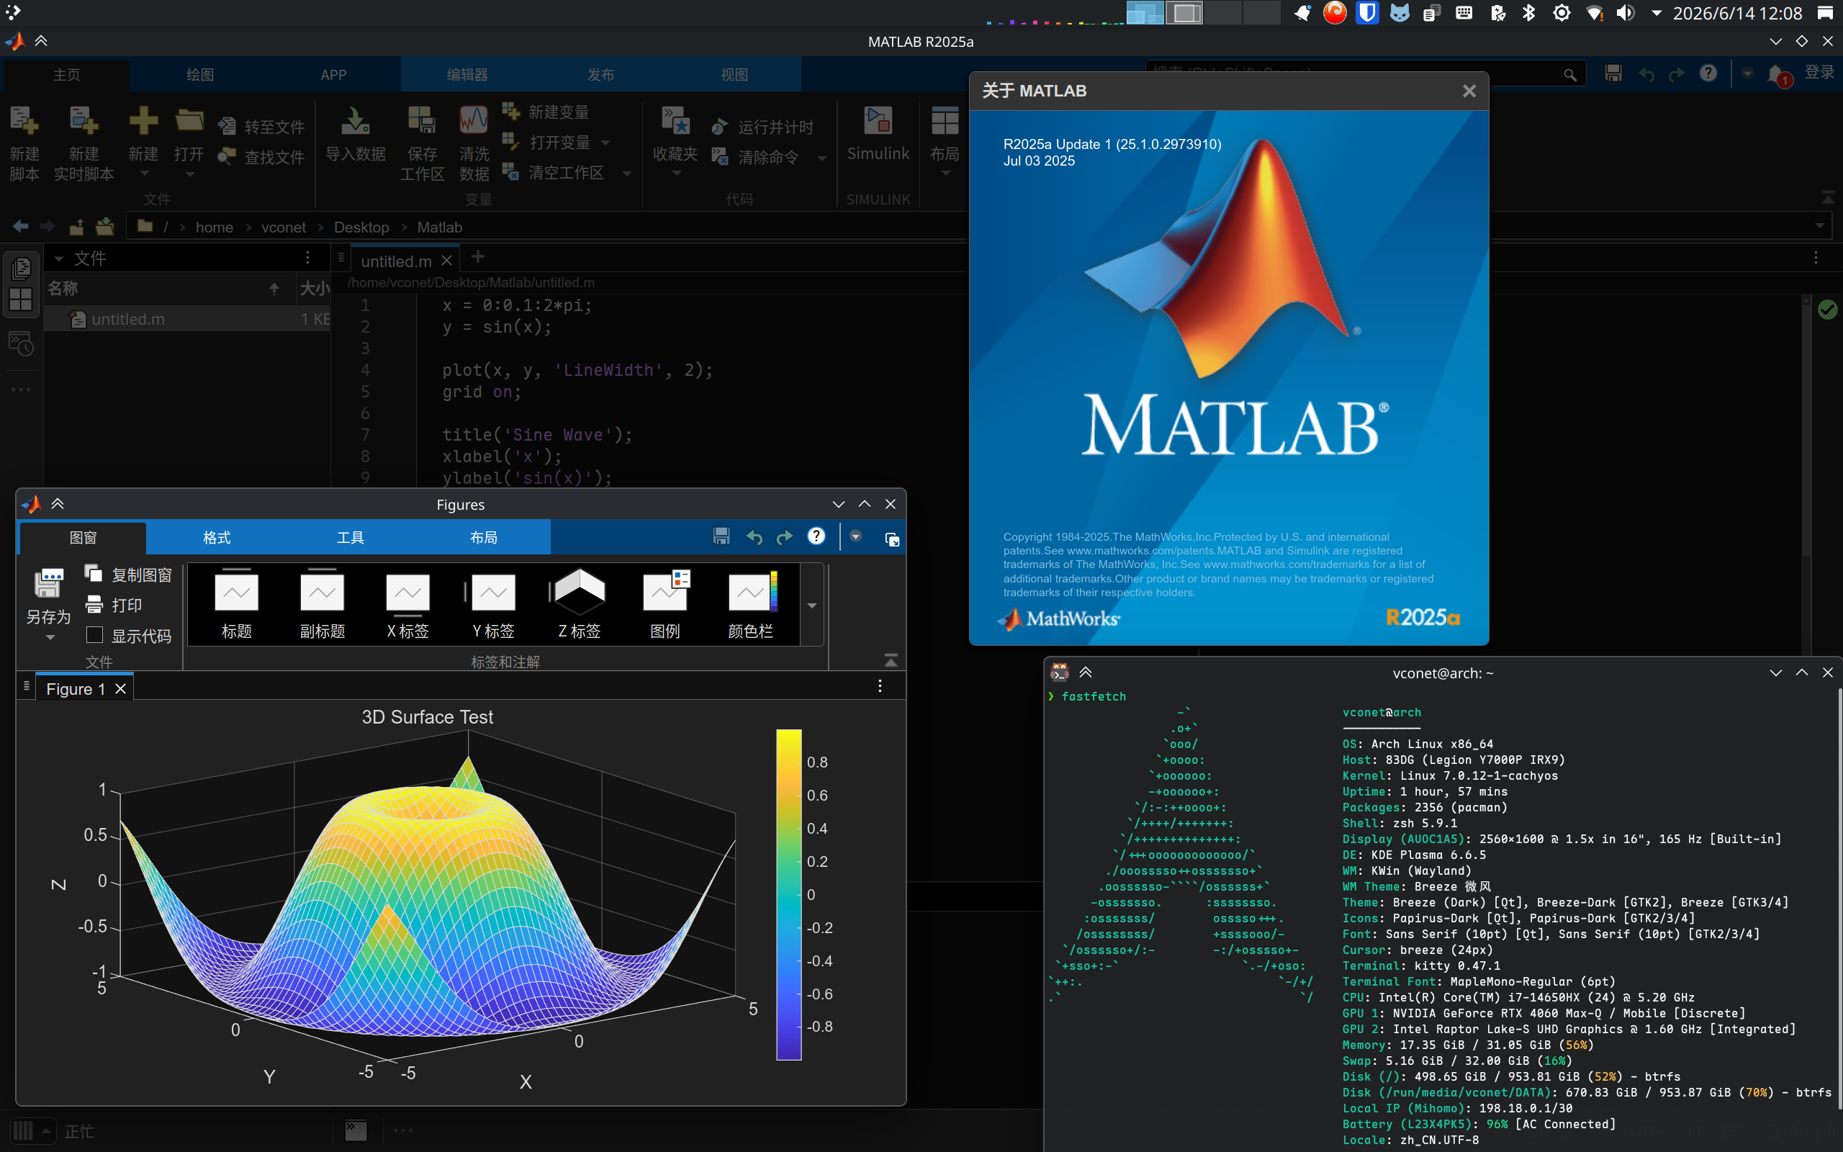Screen dimensions: 1843x1152
Task: Expand the labels gallery dropdown arrow
Action: tap(812, 605)
